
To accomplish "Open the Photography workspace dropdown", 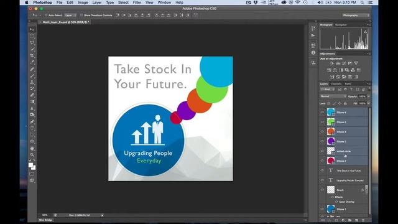I will pos(356,16).
